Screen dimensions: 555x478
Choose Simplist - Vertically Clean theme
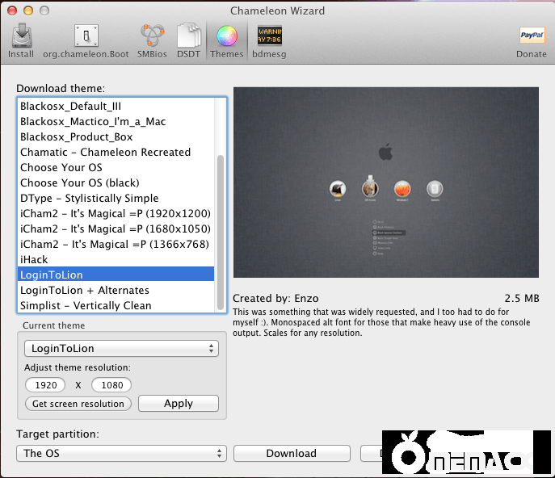tap(86, 305)
